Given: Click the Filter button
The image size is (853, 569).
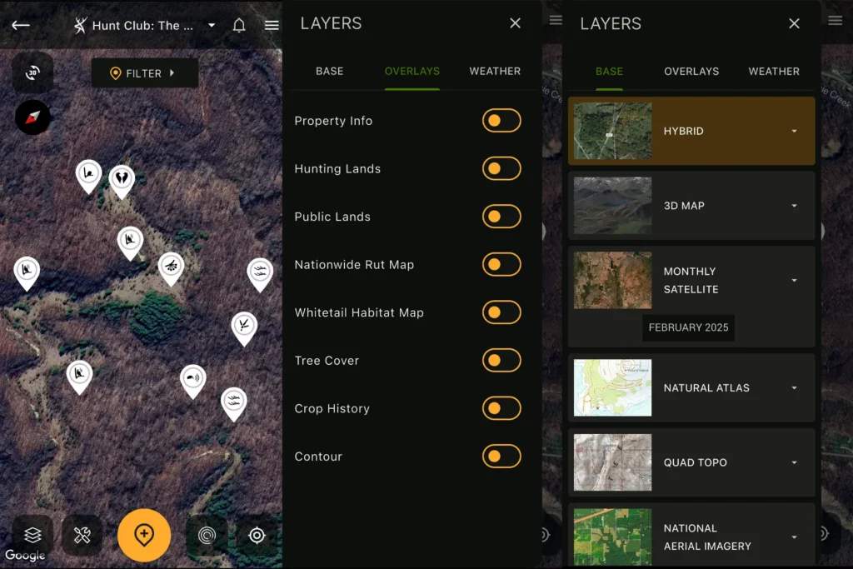Looking at the screenshot, I should click(145, 72).
